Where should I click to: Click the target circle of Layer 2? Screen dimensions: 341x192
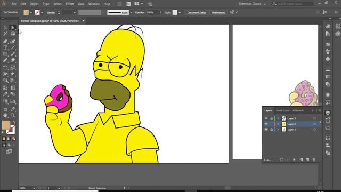(314, 124)
